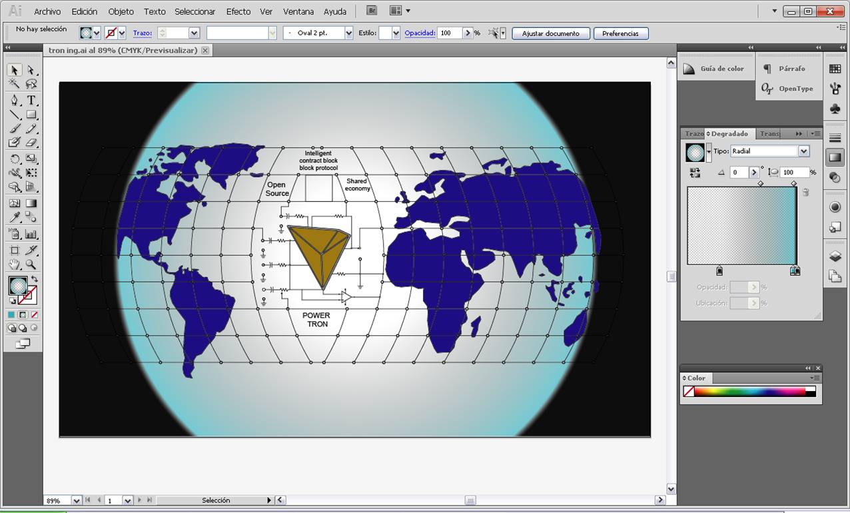Switch to the Trazo panel tab

(x=693, y=134)
